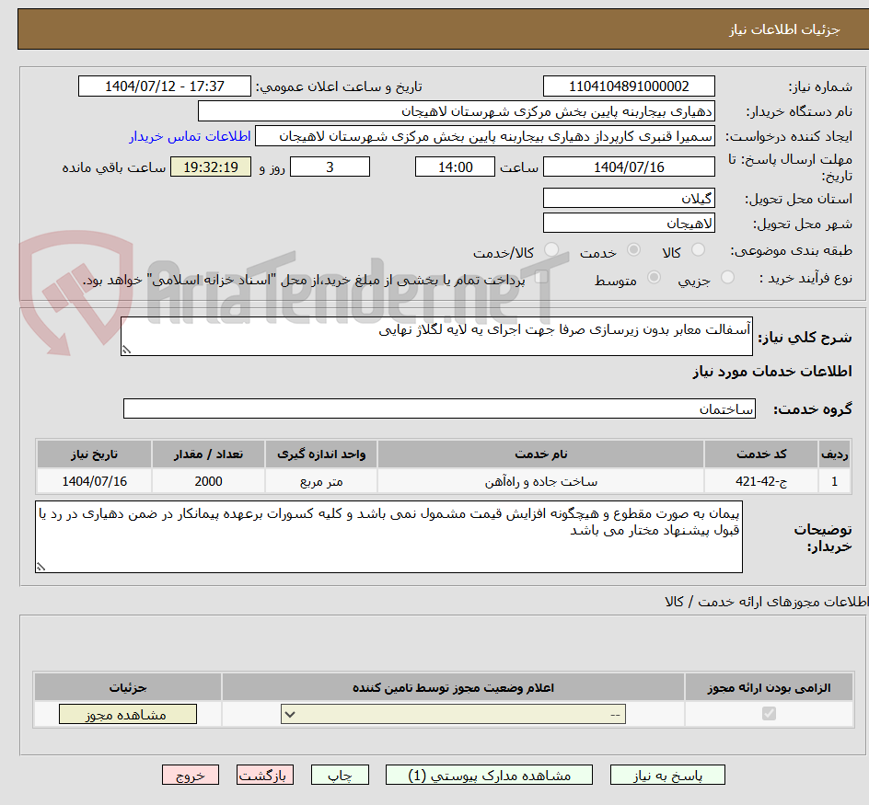Select the کالا/خدمت radio option

pos(553,250)
